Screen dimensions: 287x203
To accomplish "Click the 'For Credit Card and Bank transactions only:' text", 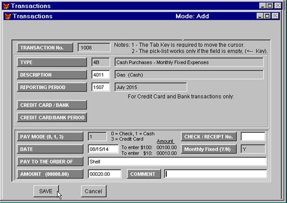I will pos(181,97).
